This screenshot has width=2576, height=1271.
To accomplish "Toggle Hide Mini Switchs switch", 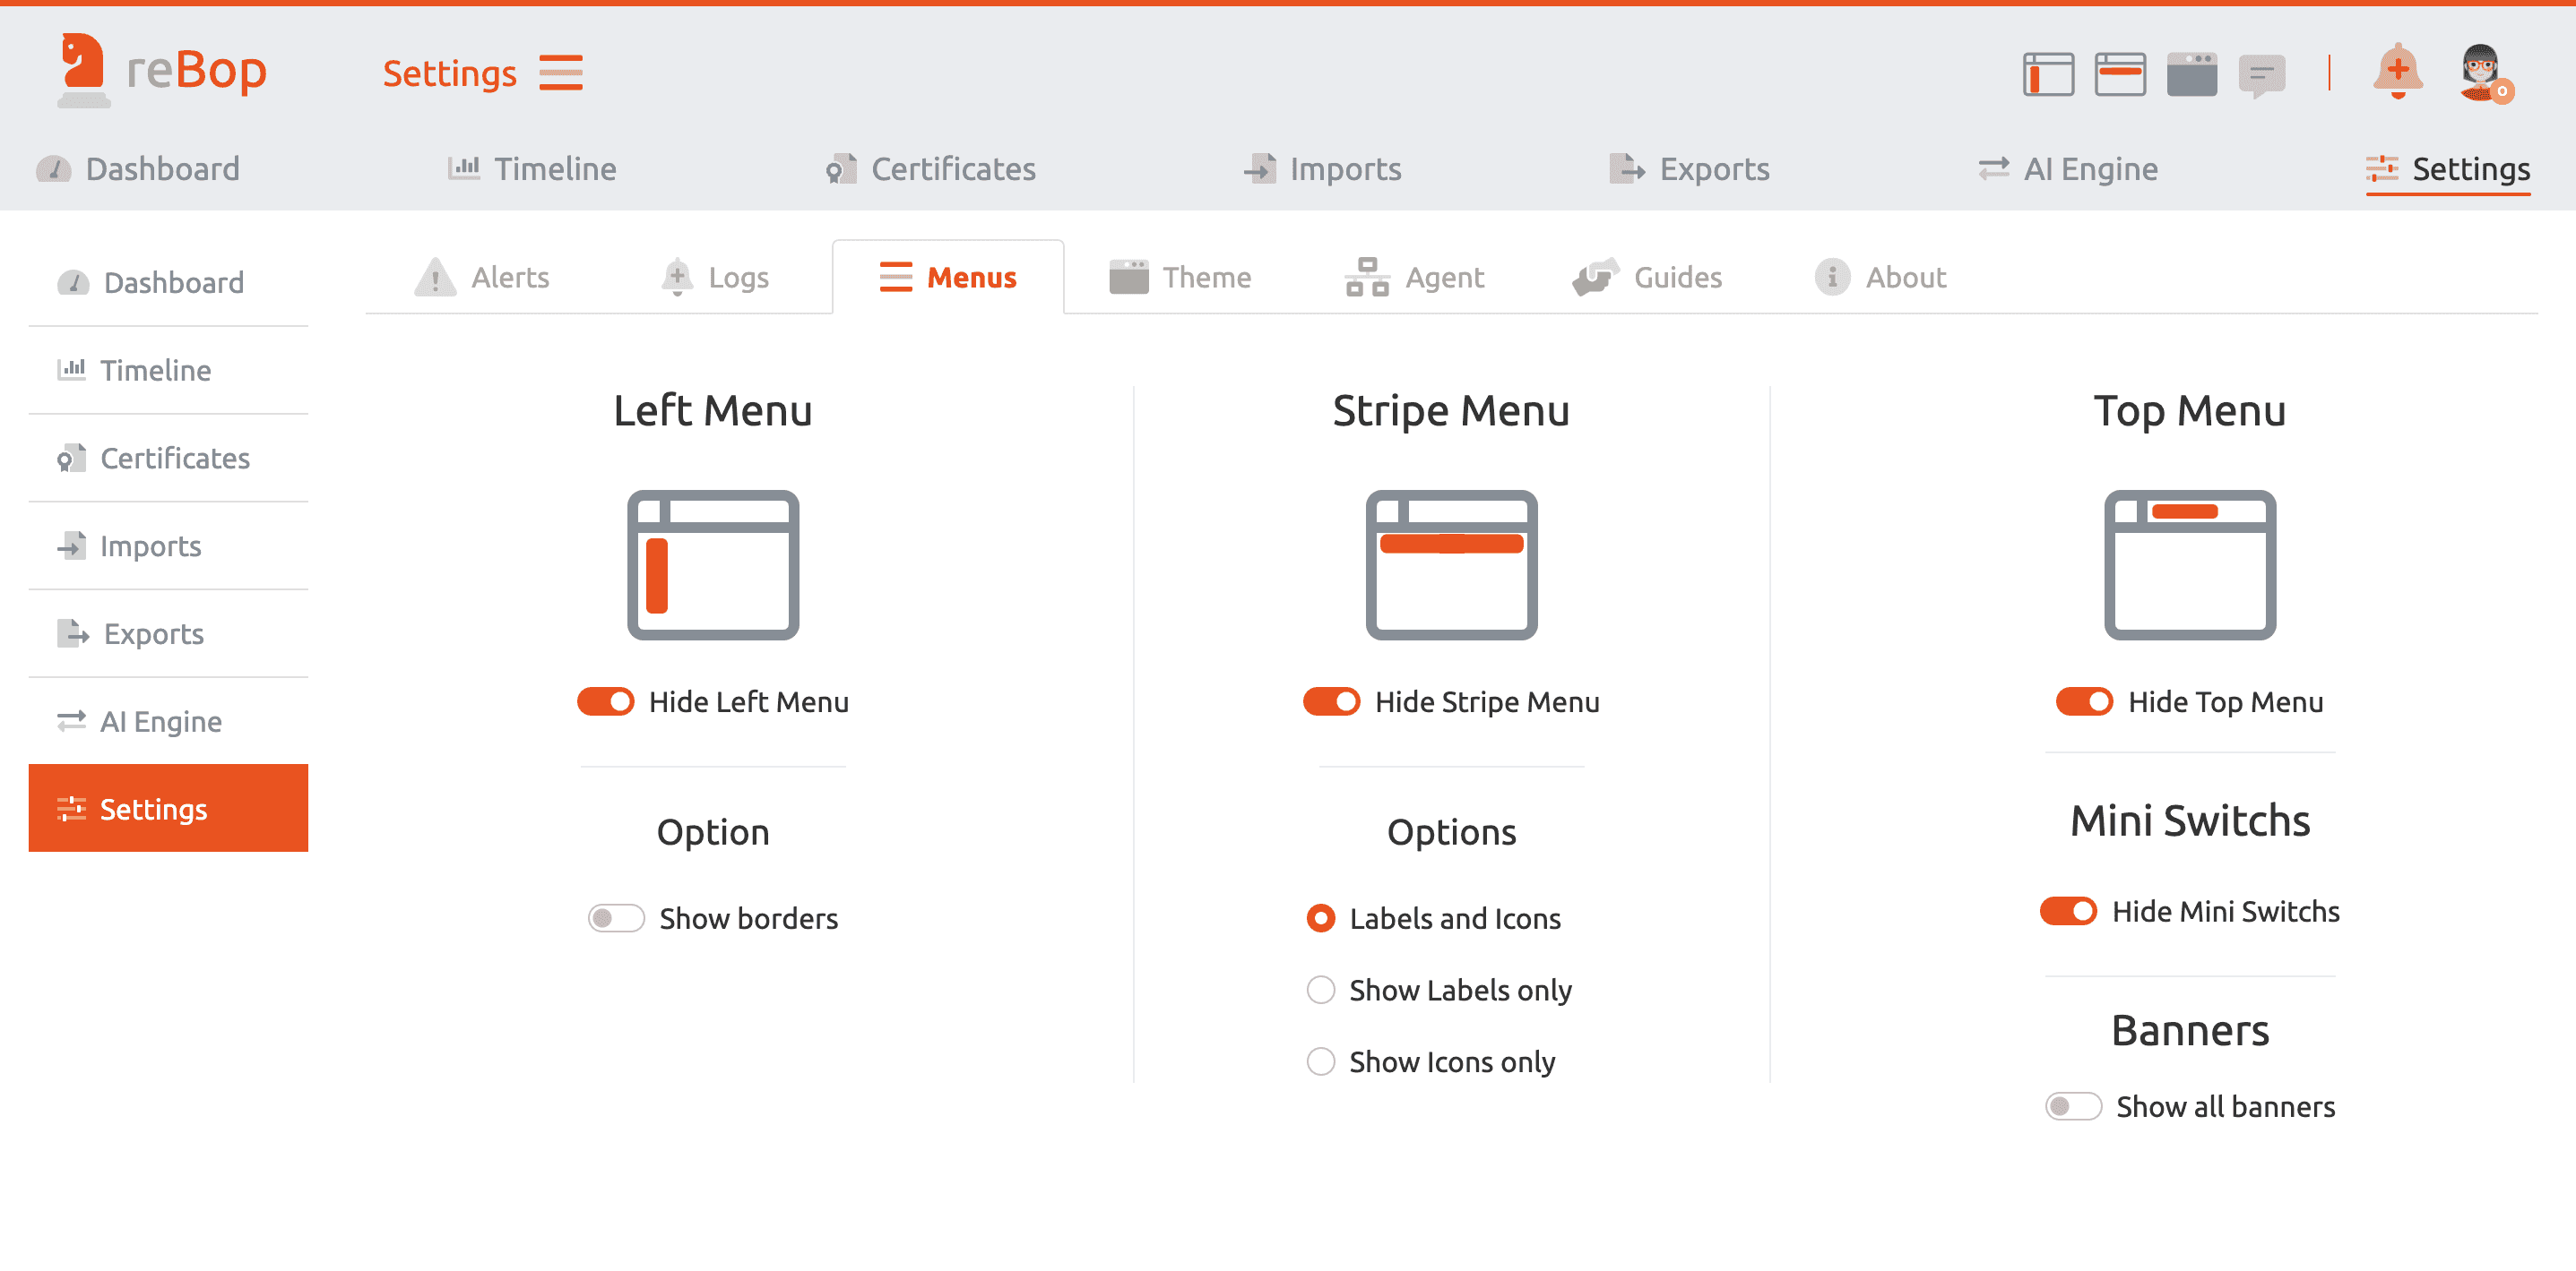I will (2068, 910).
